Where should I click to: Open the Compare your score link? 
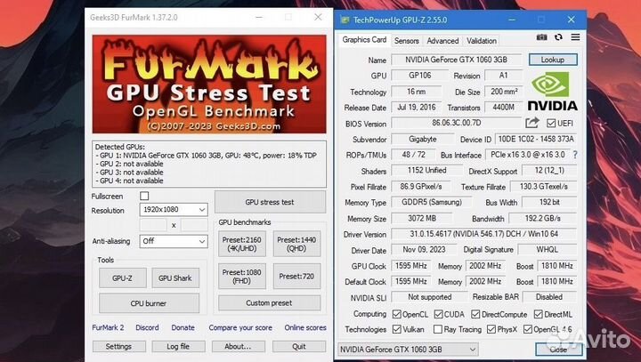pos(240,327)
